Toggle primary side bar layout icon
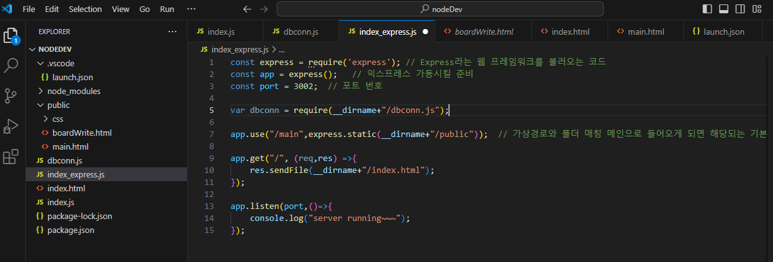Viewport: 773px width, 262px height. (x=707, y=9)
